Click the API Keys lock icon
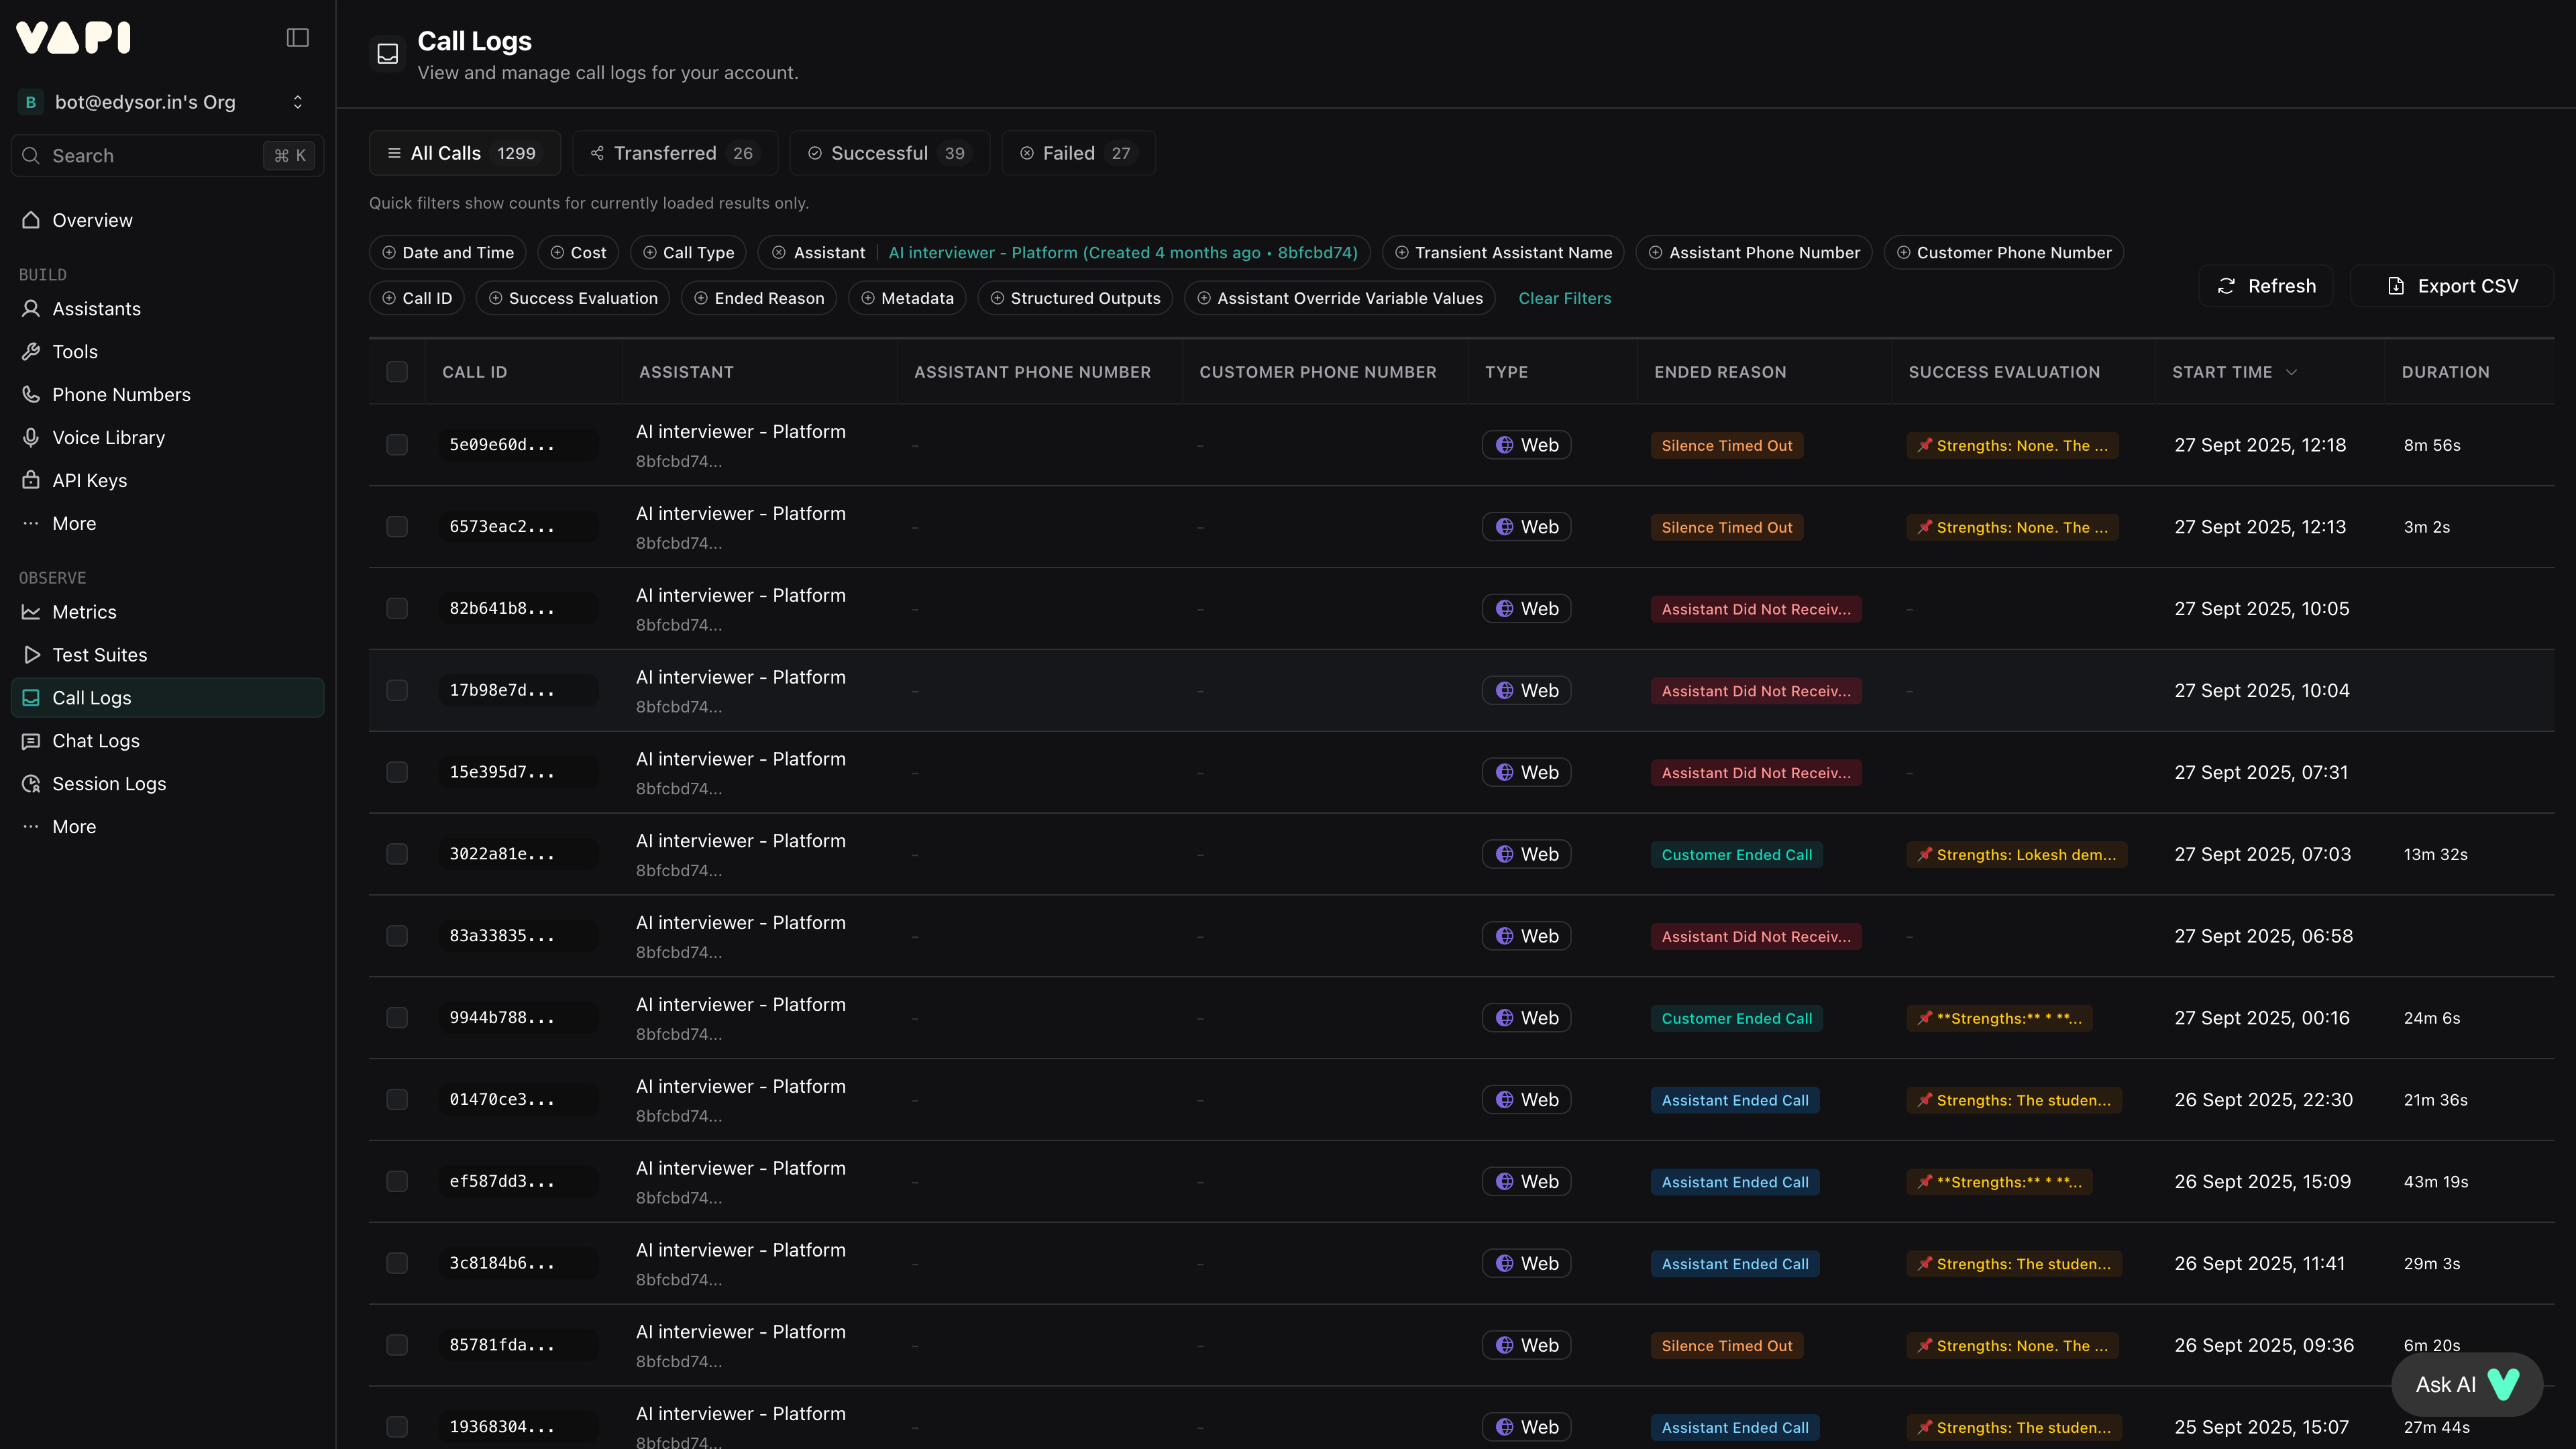The width and height of the screenshot is (2576, 1449). pyautogui.click(x=31, y=481)
